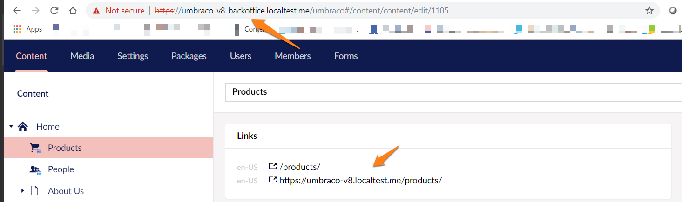Collapse the Home tree node
The width and height of the screenshot is (682, 202).
click(x=11, y=126)
